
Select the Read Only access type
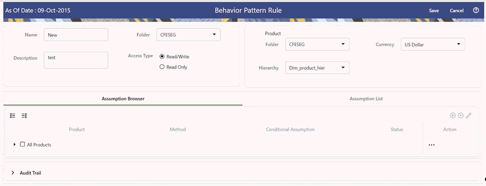click(162, 67)
